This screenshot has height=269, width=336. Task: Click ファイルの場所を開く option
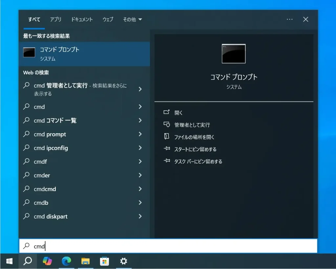click(x=195, y=137)
